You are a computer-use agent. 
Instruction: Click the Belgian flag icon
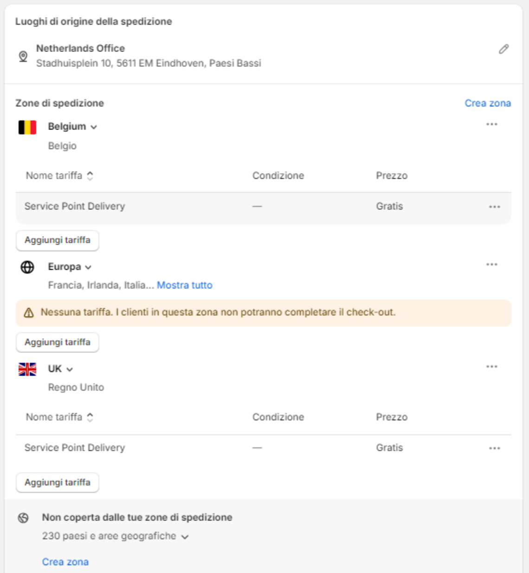point(27,127)
